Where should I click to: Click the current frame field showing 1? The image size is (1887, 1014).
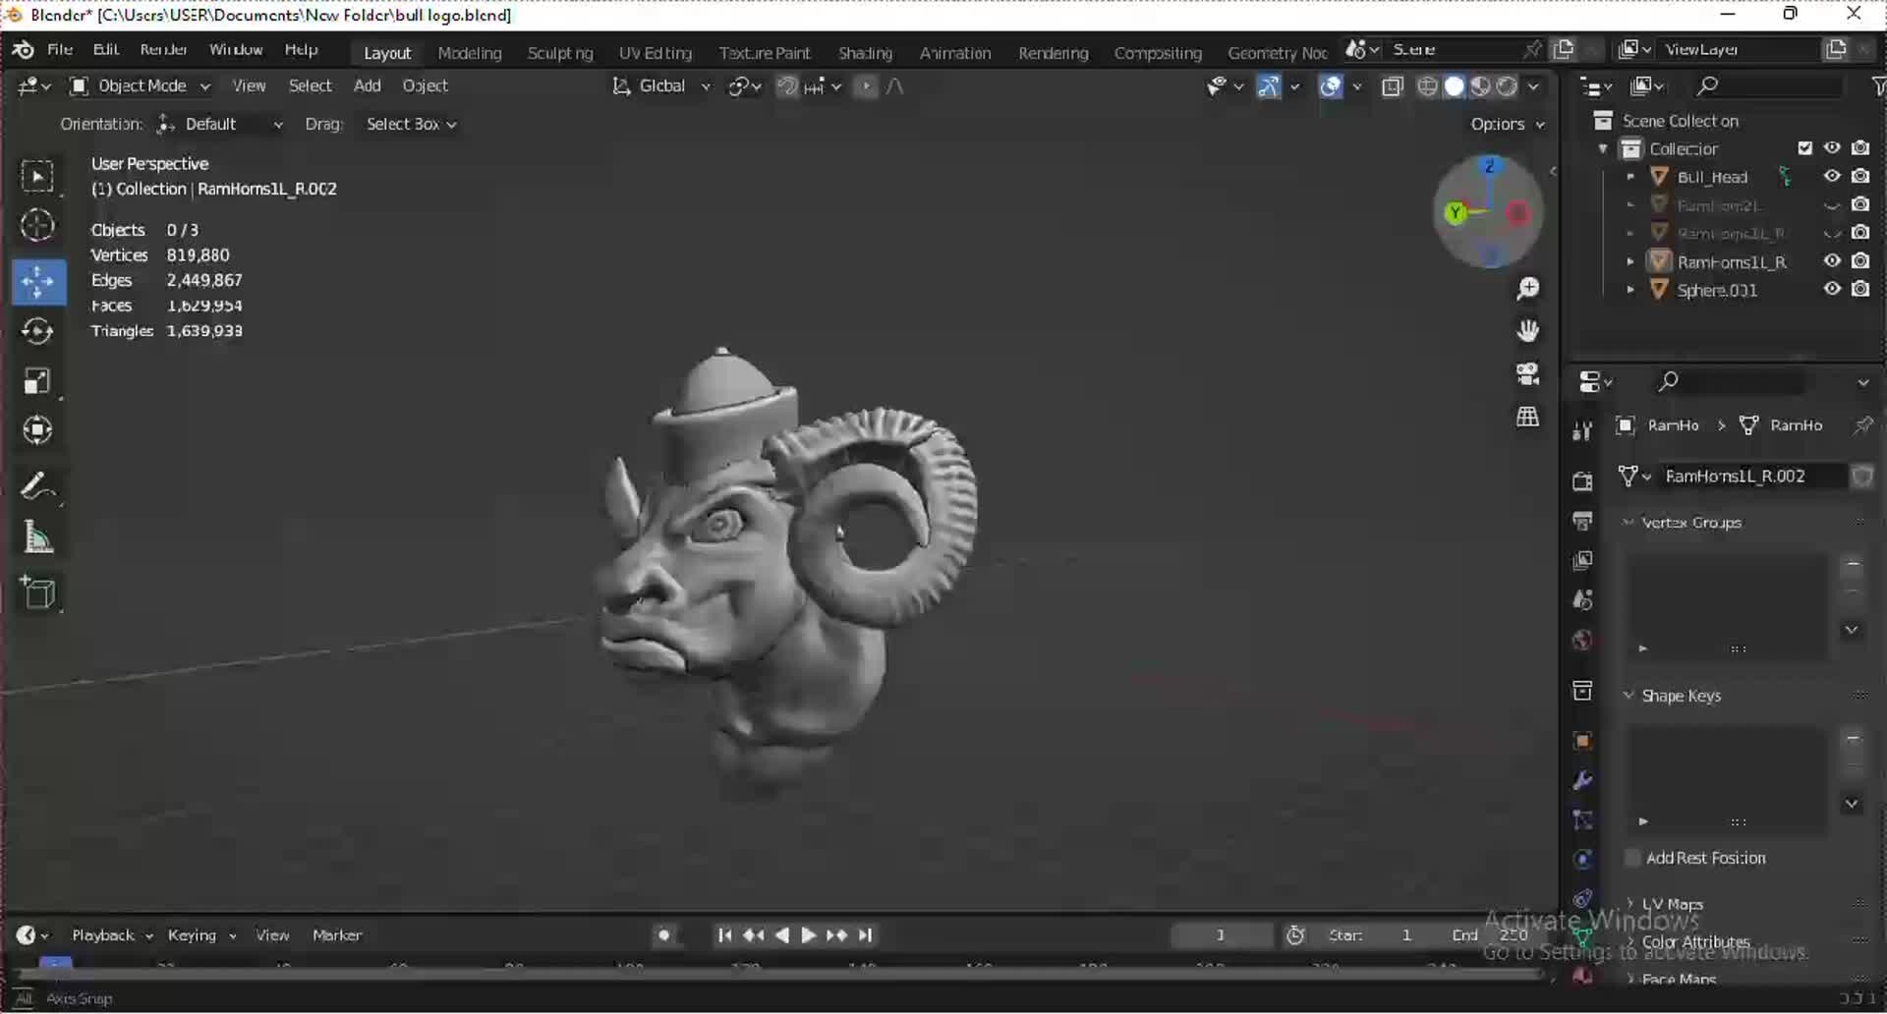tap(1221, 935)
